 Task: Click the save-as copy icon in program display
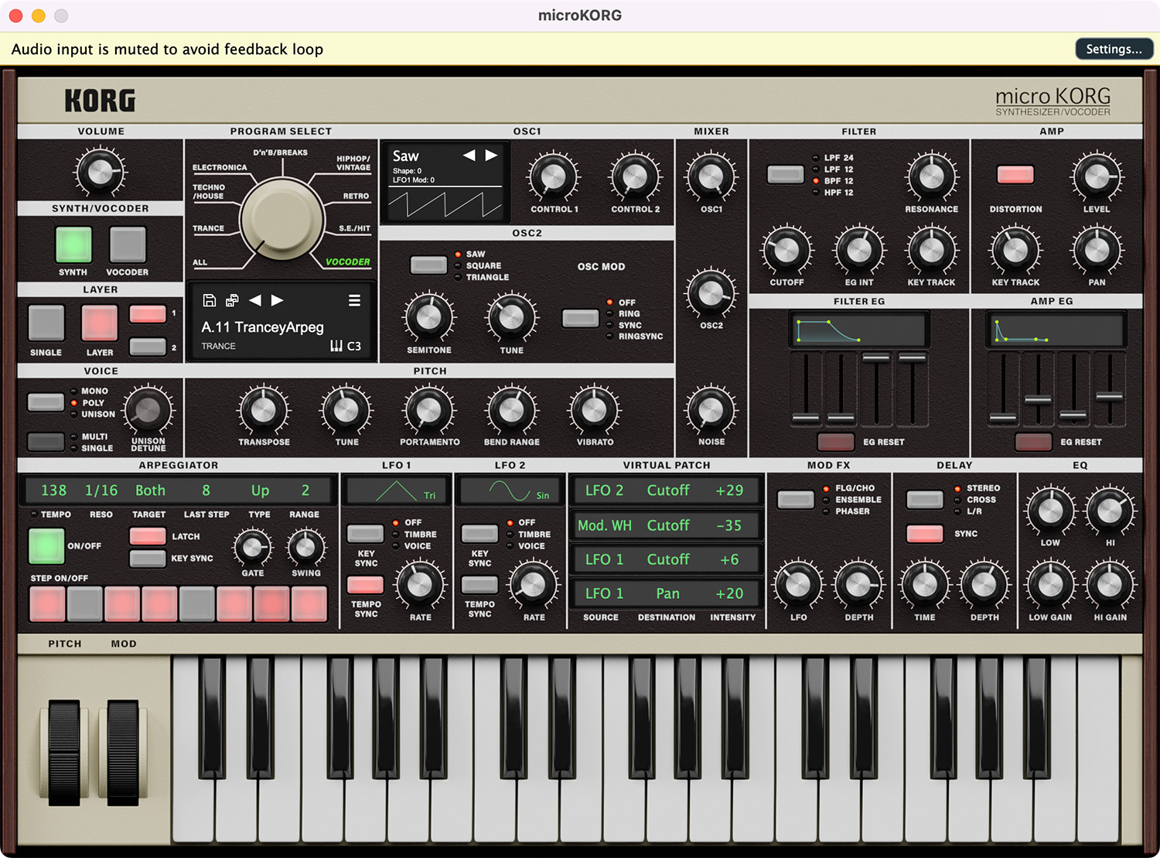coord(232,300)
